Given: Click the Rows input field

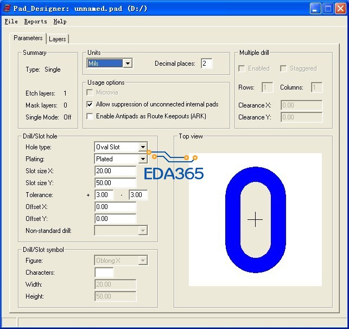Looking at the screenshot, I should click(x=268, y=87).
